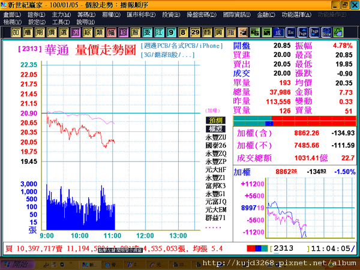Select warrant 永豐ZQ in the list
The image size is (360, 270).
pos(215,154)
